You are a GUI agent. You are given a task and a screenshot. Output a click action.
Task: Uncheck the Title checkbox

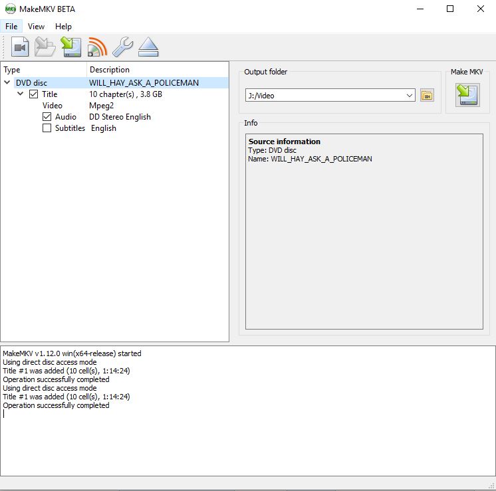point(34,94)
